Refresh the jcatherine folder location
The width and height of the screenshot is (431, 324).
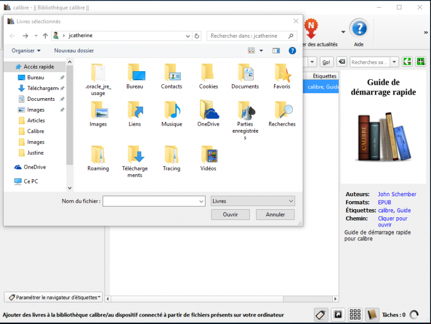(197, 36)
